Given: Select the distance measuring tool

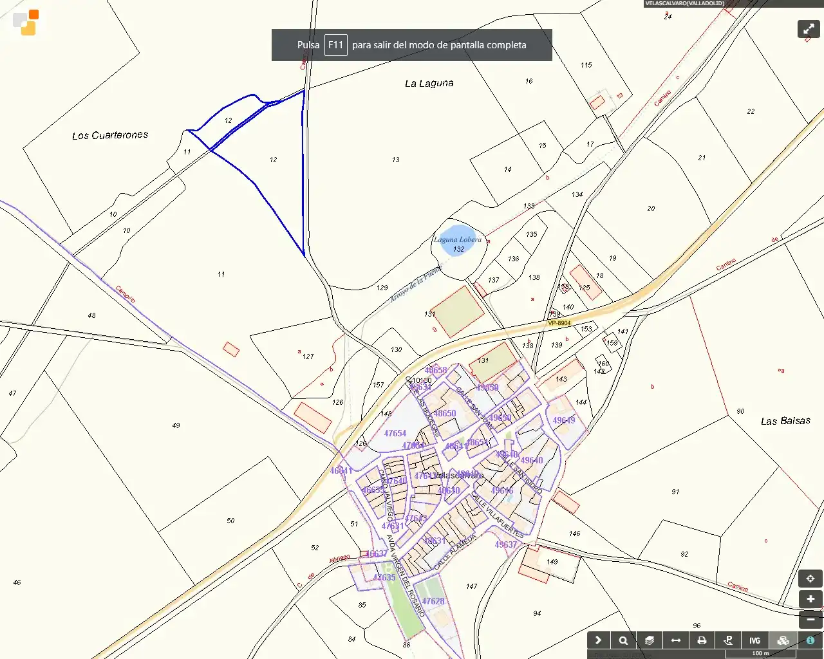Looking at the screenshot, I should point(676,640).
